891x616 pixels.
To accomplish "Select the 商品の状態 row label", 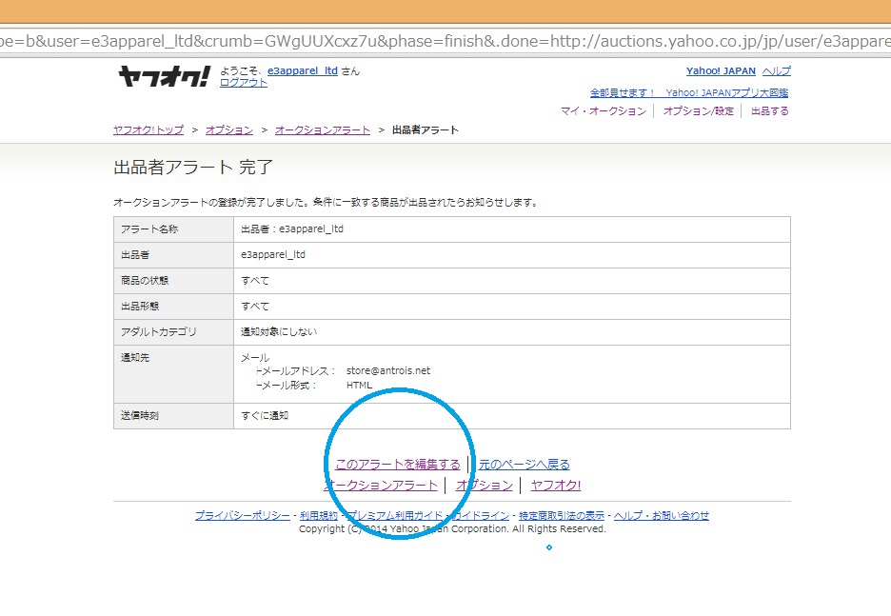I will coord(145,281).
